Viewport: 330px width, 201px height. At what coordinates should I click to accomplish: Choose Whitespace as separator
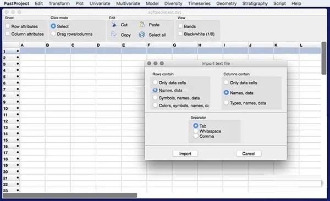pyautogui.click(x=196, y=131)
